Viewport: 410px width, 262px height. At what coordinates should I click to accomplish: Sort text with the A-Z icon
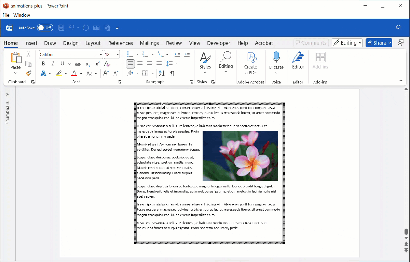(x=162, y=73)
